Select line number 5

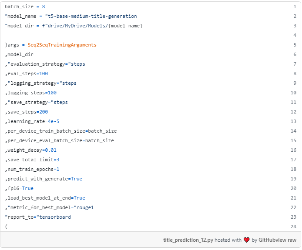pos(295,45)
